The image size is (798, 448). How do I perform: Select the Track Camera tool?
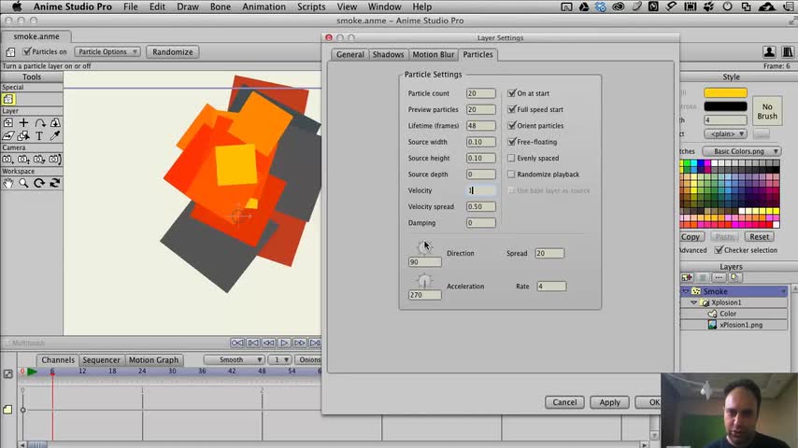pos(8,160)
